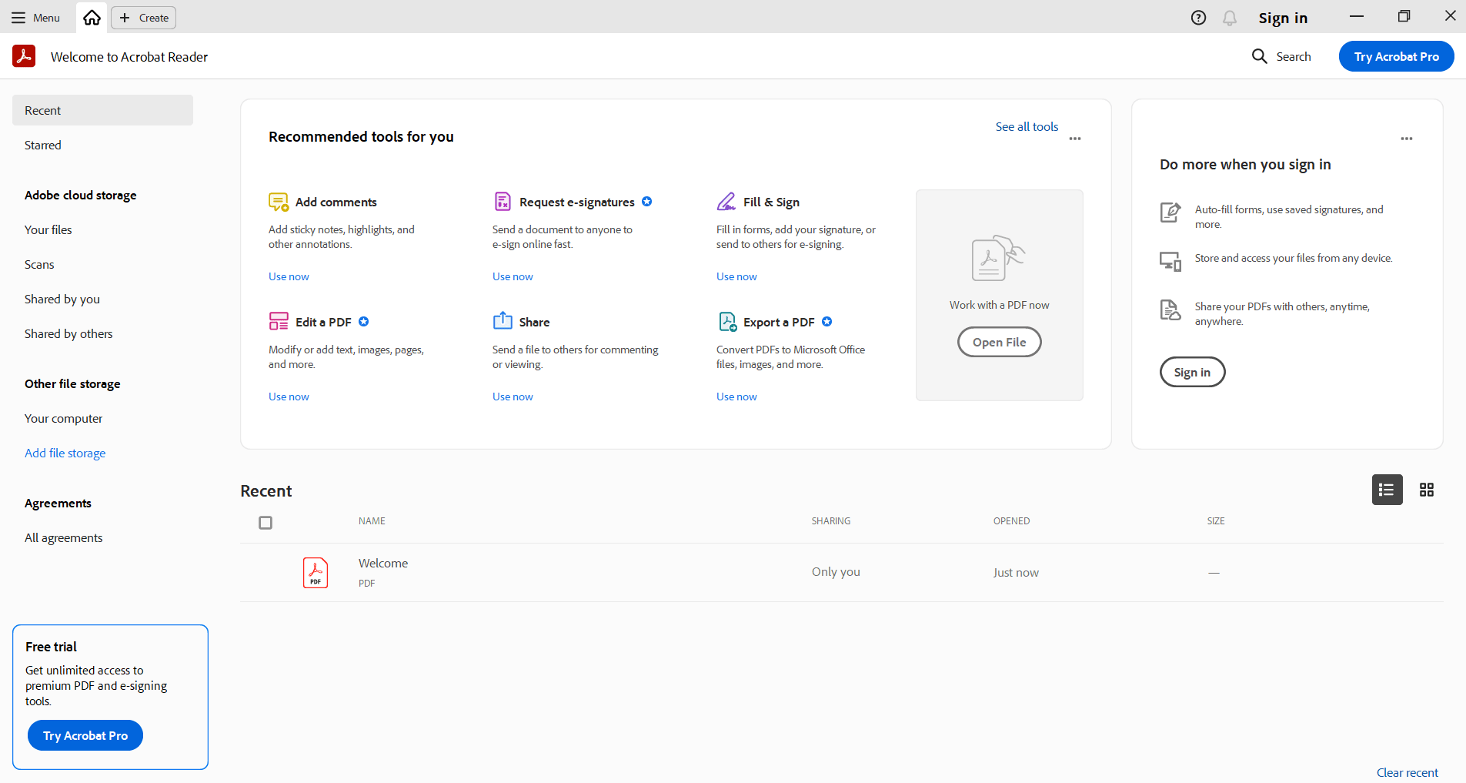1466x783 pixels.
Task: Click the Edit a PDF tool icon
Action: [279, 321]
